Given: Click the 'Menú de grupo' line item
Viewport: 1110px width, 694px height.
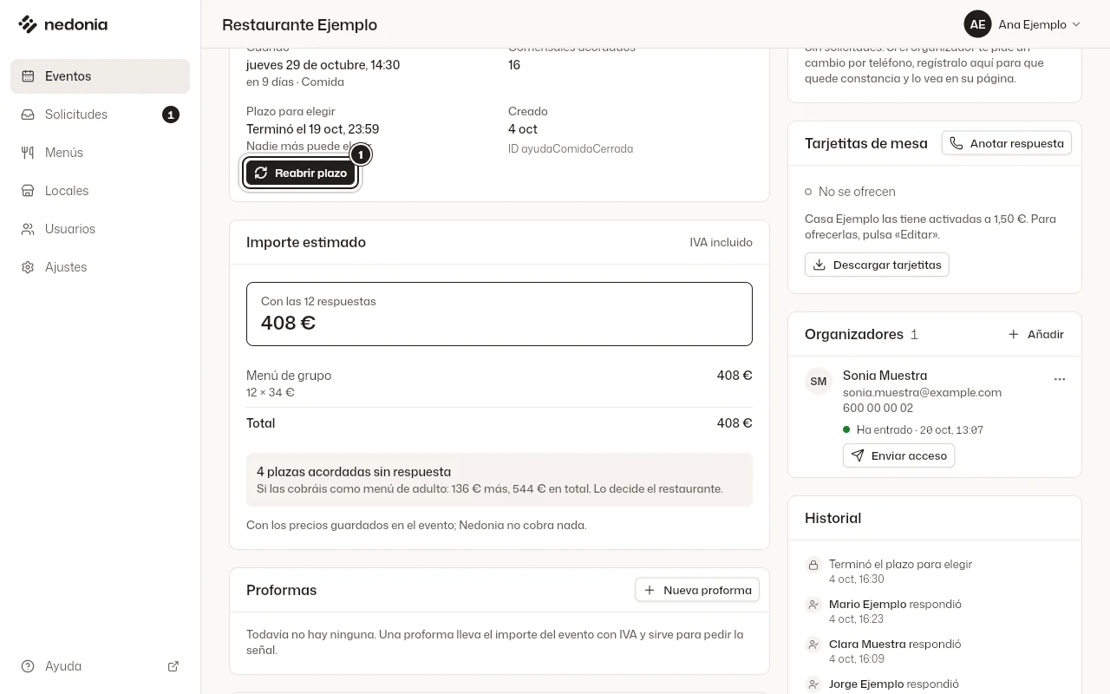Looking at the screenshot, I should 499,383.
